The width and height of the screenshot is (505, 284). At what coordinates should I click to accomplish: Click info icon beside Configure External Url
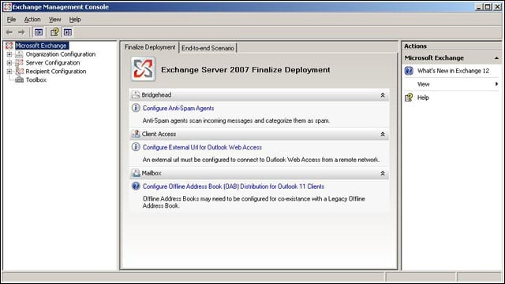(136, 147)
